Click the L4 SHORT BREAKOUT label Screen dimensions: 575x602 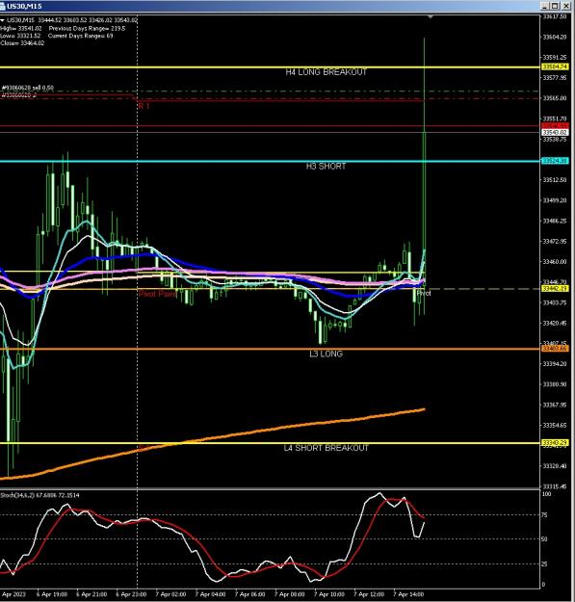[x=326, y=448]
